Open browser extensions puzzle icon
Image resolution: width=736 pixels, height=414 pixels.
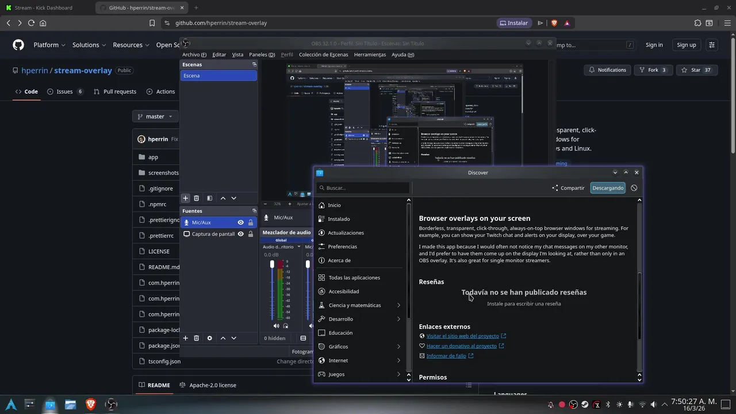pos(697,23)
